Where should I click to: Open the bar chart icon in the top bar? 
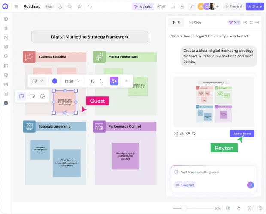173,6
